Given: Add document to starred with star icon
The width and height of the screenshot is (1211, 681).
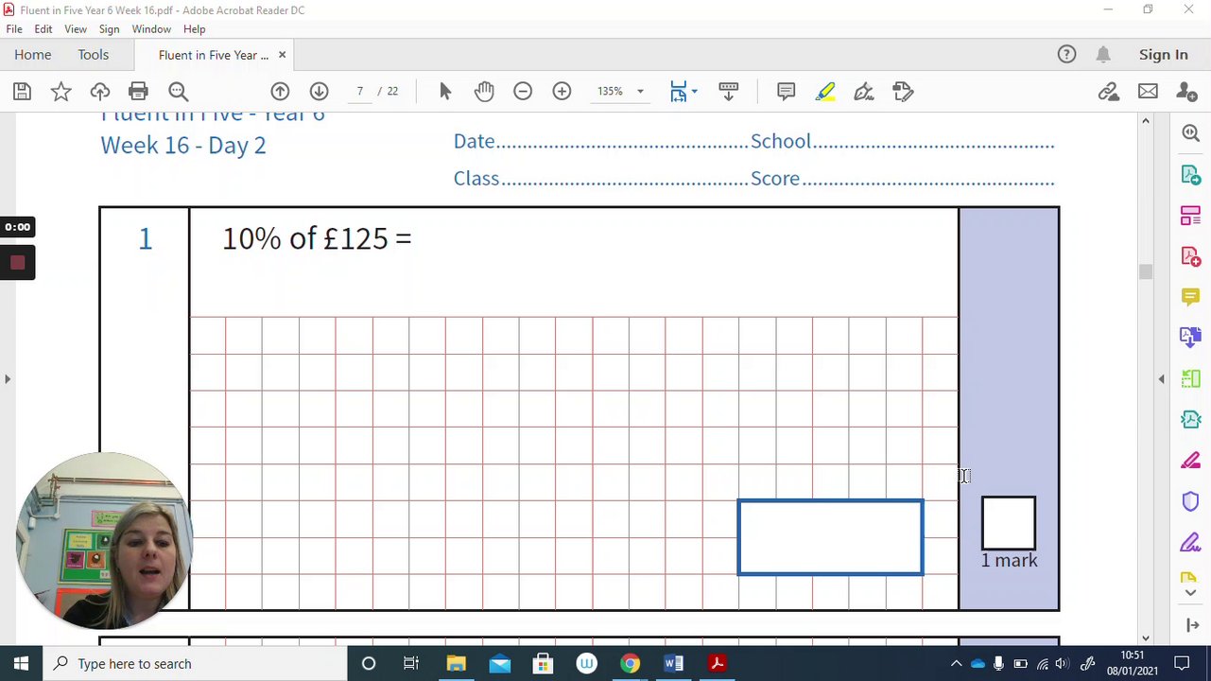Looking at the screenshot, I should point(61,92).
